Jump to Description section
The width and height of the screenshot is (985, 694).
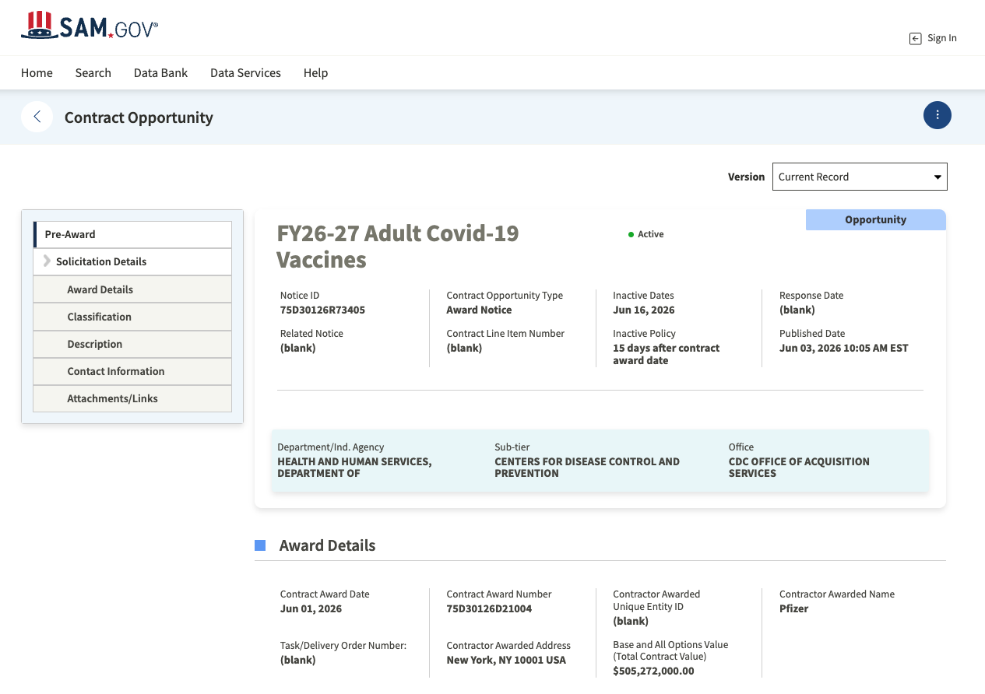132,344
